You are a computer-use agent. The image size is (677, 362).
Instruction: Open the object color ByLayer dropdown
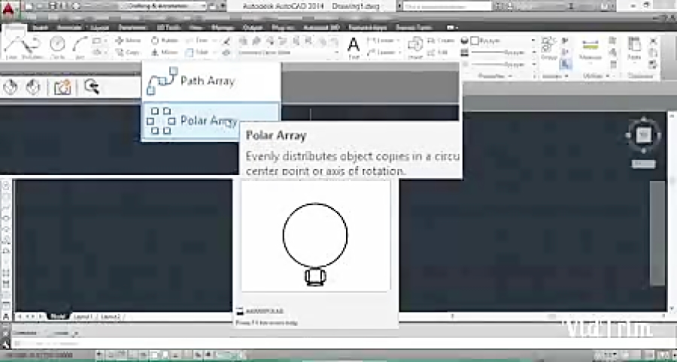(x=503, y=41)
